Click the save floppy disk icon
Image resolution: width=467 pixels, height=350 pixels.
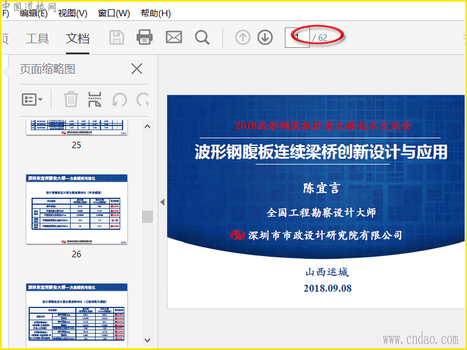click(116, 37)
